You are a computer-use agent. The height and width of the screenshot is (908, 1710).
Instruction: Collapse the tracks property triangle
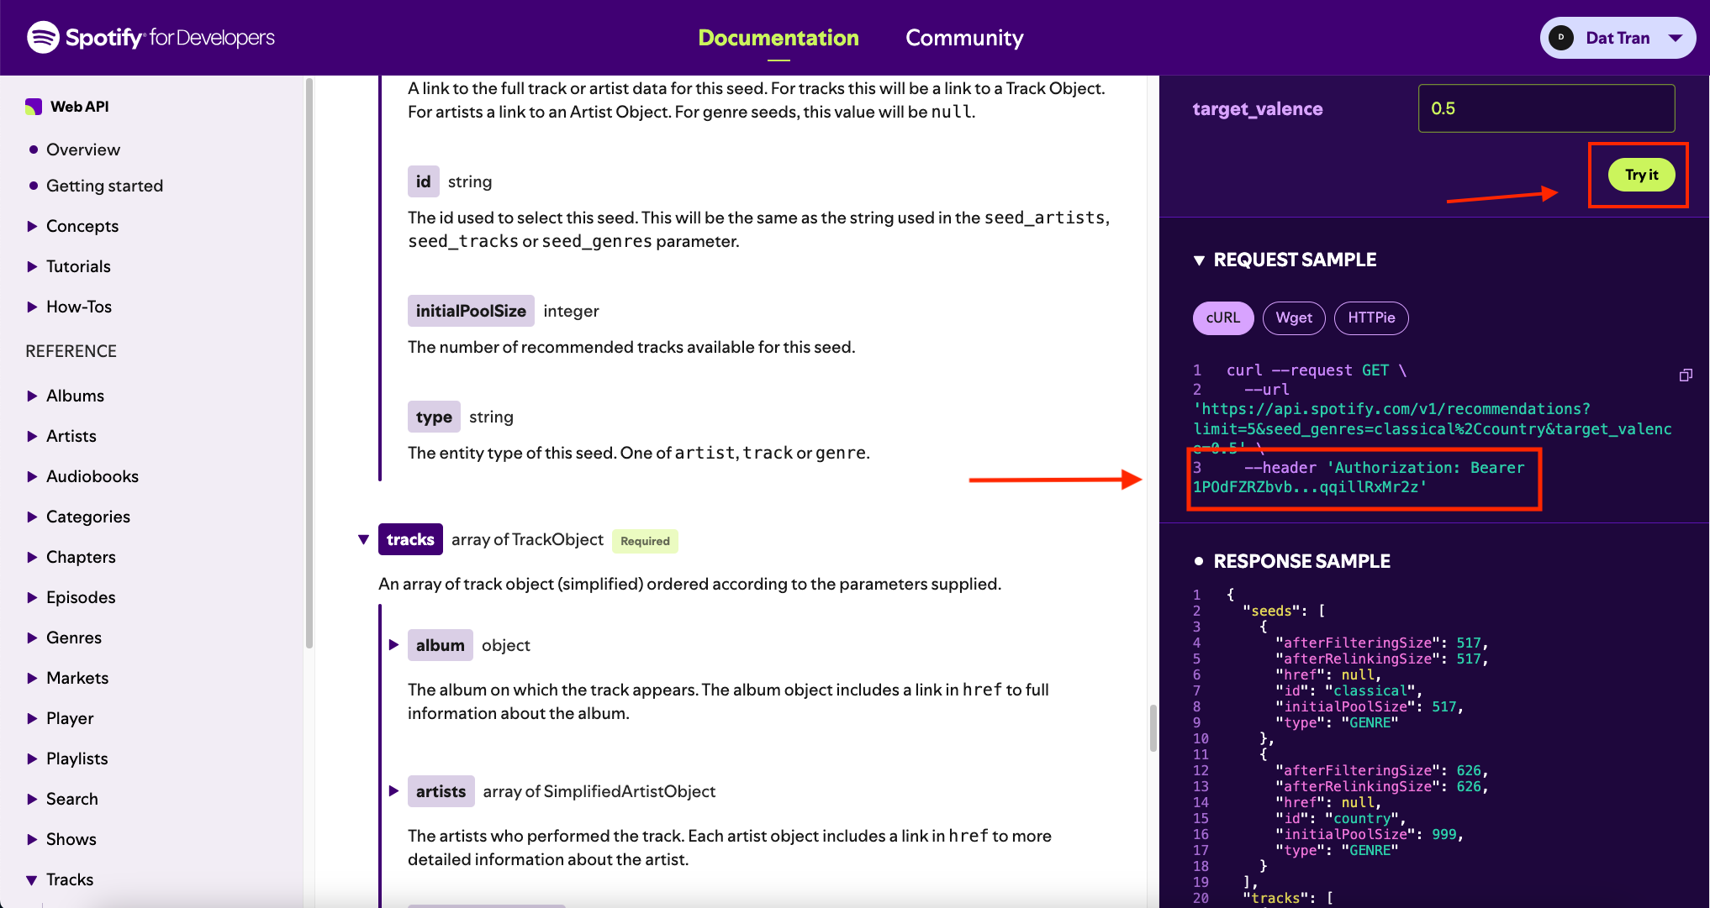(363, 539)
